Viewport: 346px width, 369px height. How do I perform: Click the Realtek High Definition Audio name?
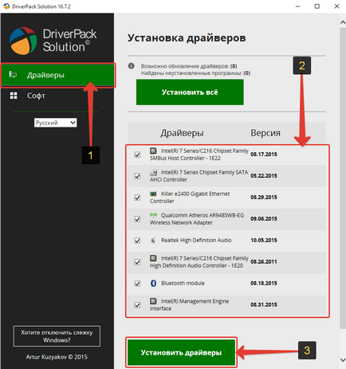[x=196, y=241]
